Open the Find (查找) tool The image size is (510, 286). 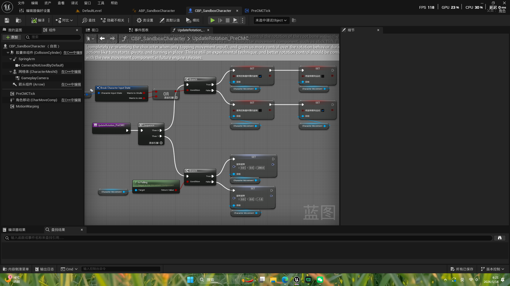(x=89, y=20)
